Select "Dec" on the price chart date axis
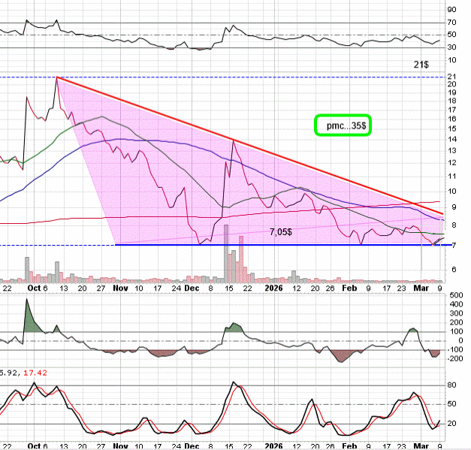The width and height of the screenshot is (471, 450). [192, 287]
